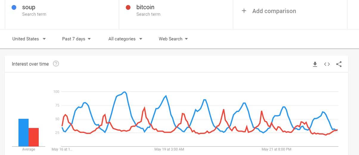Download the Interest over time data

tap(315, 64)
